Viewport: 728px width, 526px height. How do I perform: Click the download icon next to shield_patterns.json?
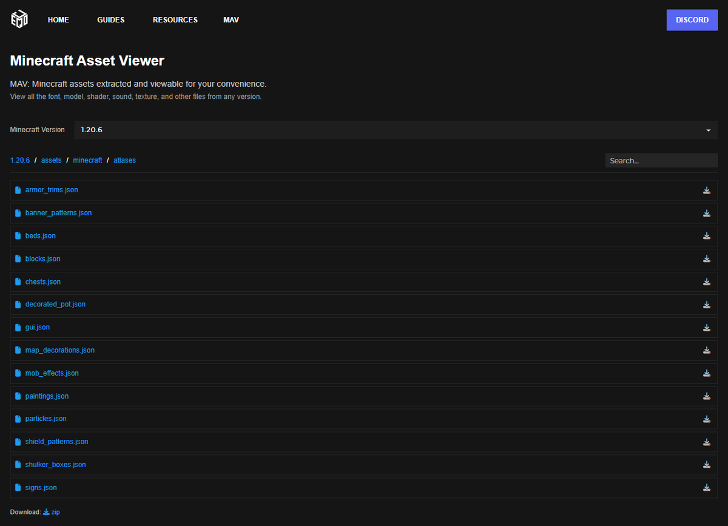(x=707, y=442)
